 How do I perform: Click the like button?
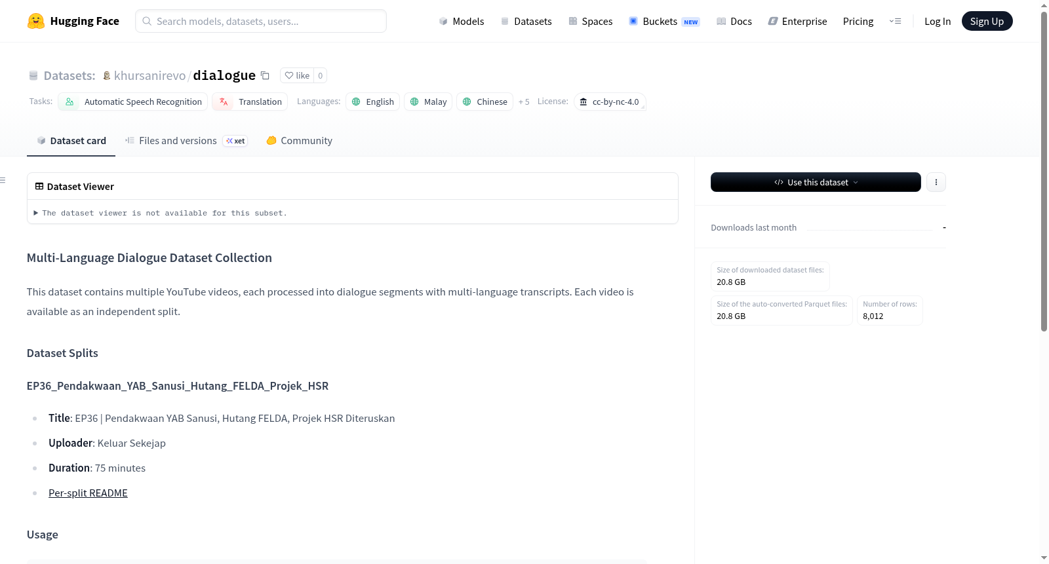tap(297, 75)
